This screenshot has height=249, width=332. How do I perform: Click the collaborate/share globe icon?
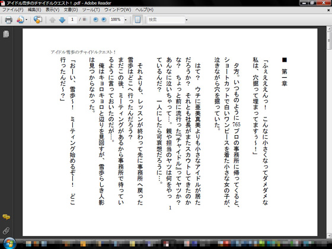(x=38, y=20)
